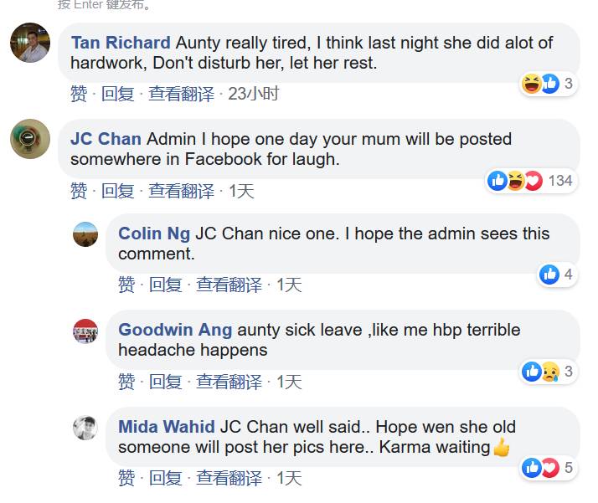Click the 23小时 timestamp on Tan Richard's comment

tap(253, 94)
